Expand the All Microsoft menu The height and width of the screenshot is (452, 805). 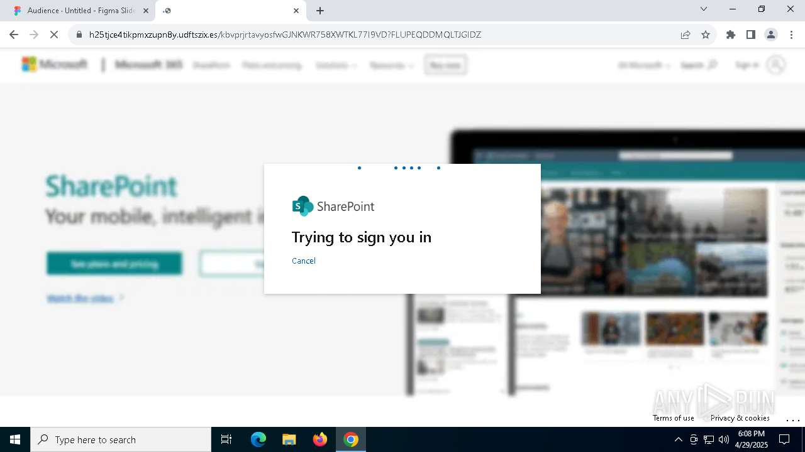click(644, 65)
